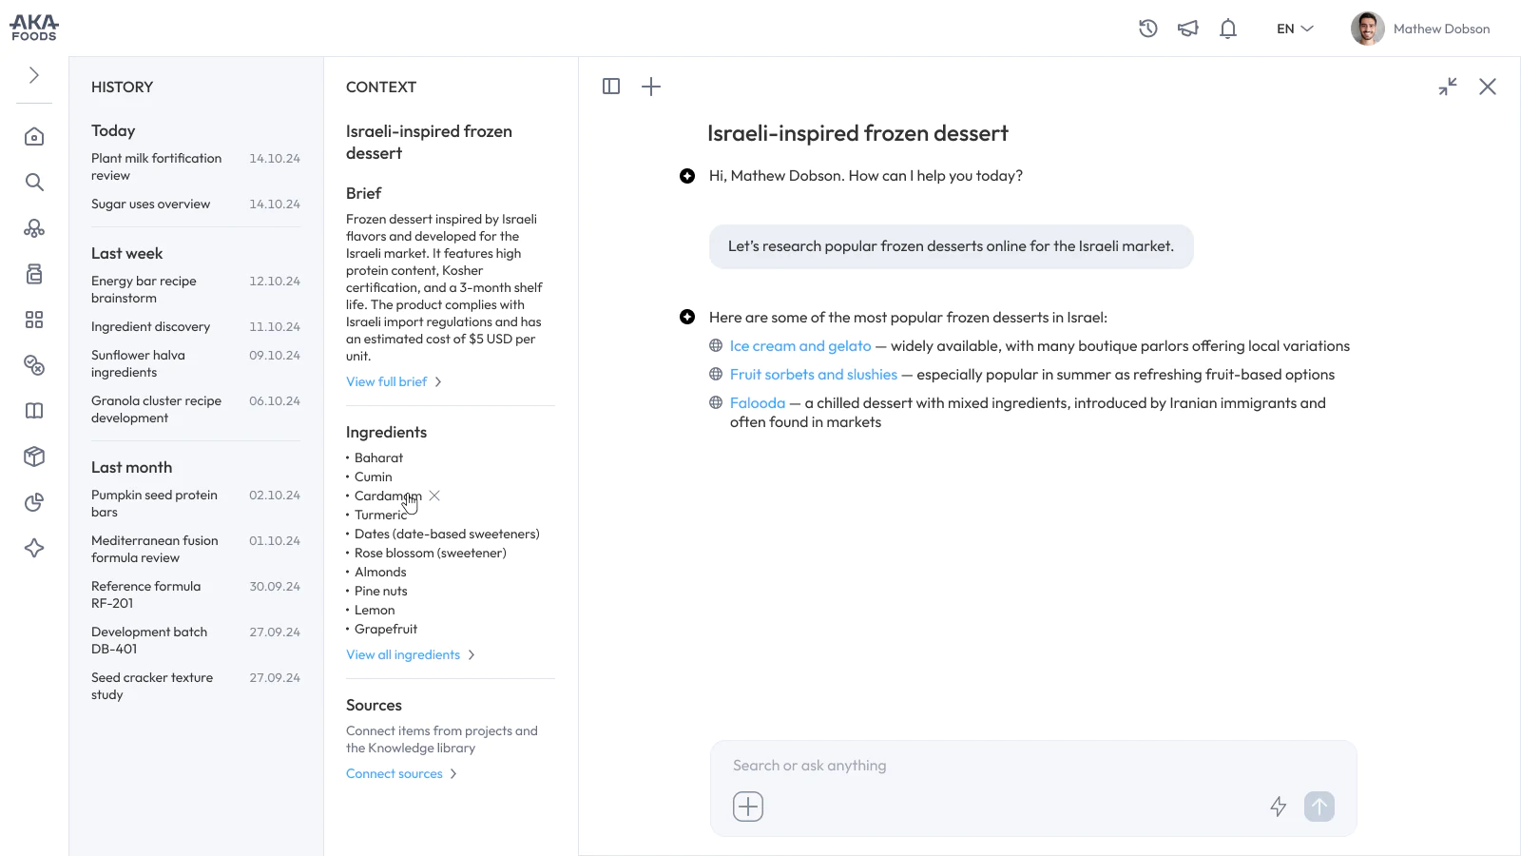Open the Fruit sorbets and slushies link
The height and width of the screenshot is (856, 1521).
click(814, 375)
